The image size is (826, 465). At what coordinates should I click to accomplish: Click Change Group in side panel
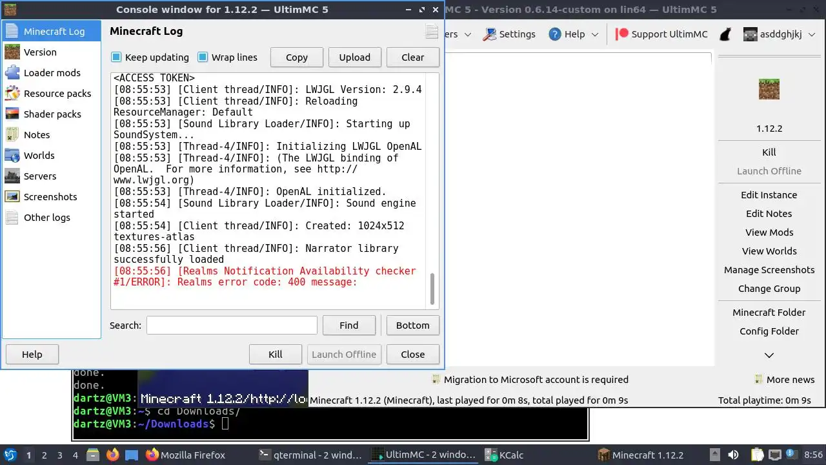(x=769, y=289)
